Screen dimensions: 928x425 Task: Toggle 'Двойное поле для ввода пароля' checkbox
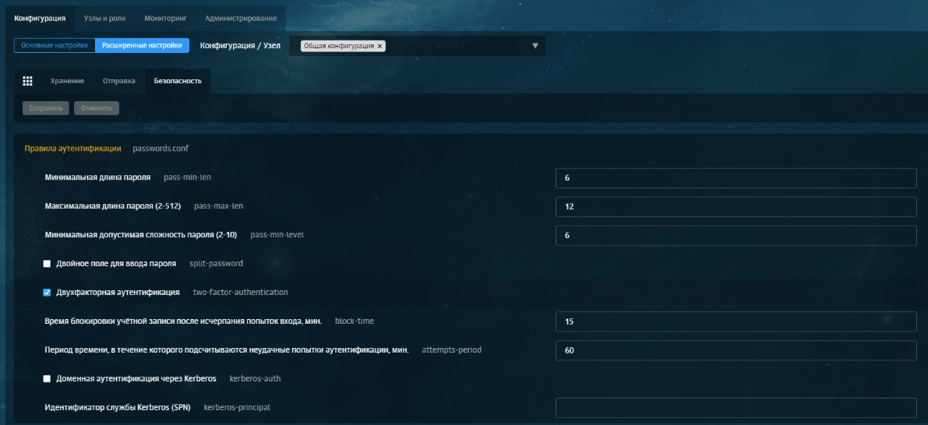(47, 264)
